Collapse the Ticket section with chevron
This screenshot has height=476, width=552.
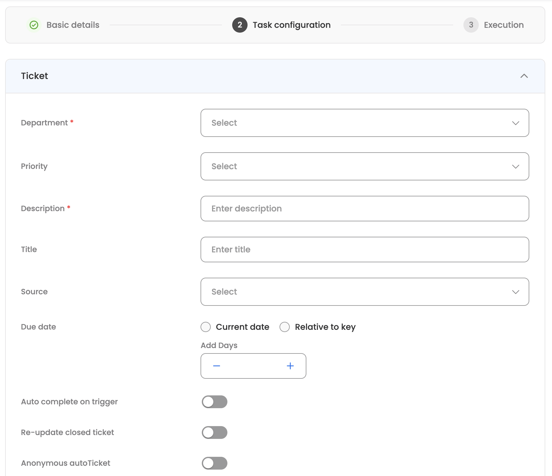(524, 76)
